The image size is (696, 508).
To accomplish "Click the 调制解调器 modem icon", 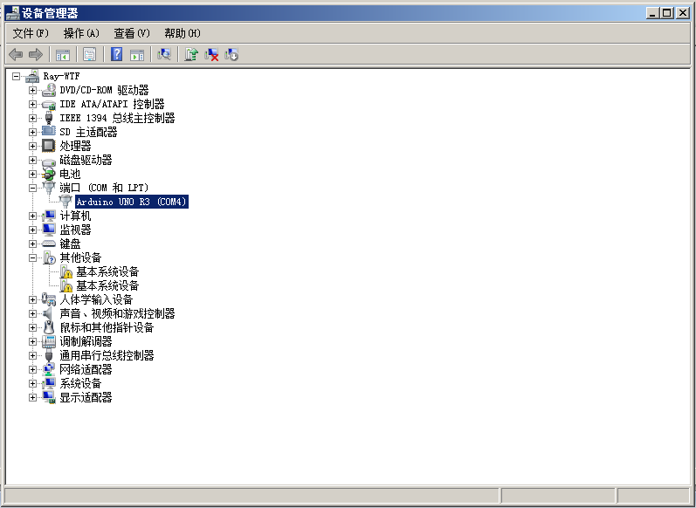I will coord(49,341).
